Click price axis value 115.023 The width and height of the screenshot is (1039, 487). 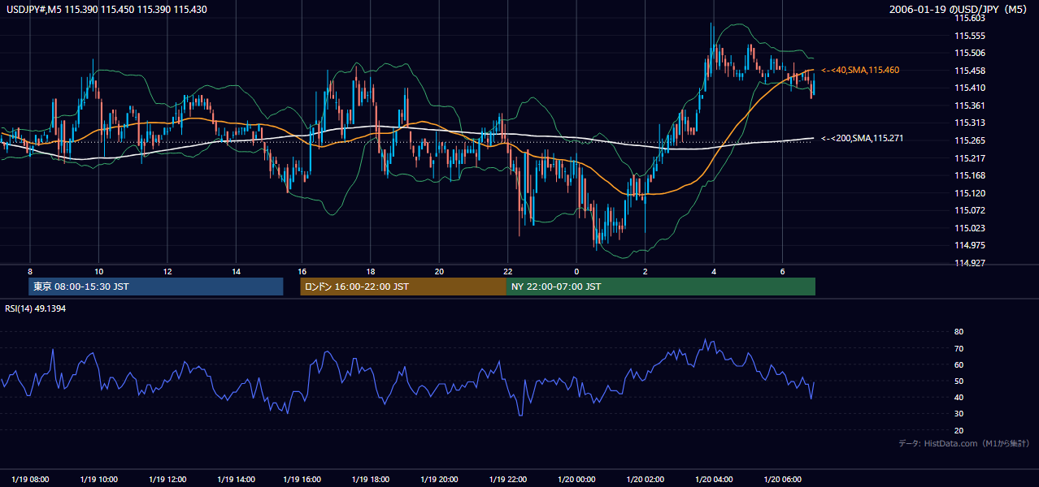970,228
